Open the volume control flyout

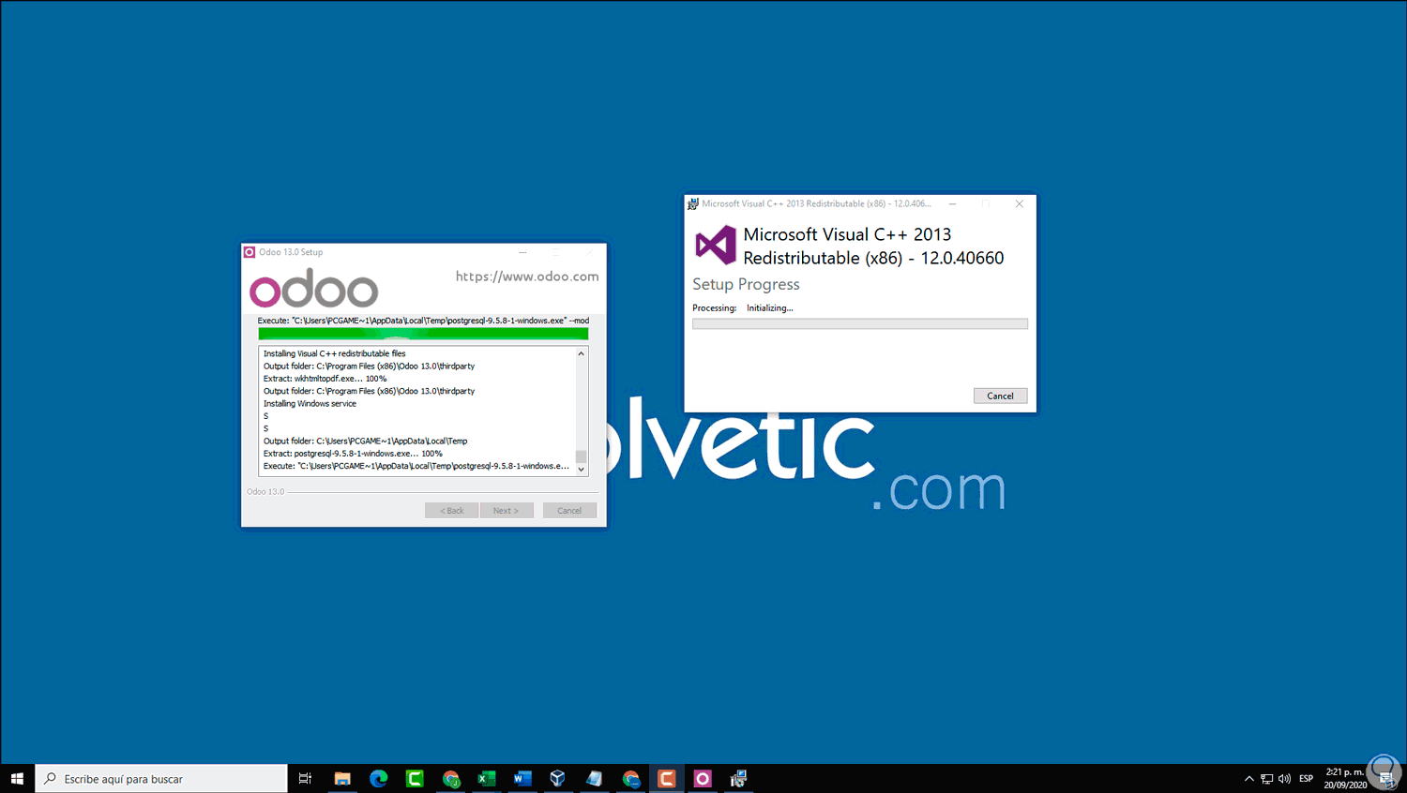tap(1283, 778)
